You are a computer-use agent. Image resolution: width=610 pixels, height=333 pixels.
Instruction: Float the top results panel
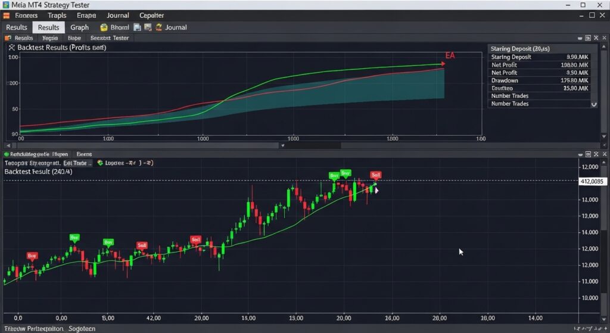point(588,38)
